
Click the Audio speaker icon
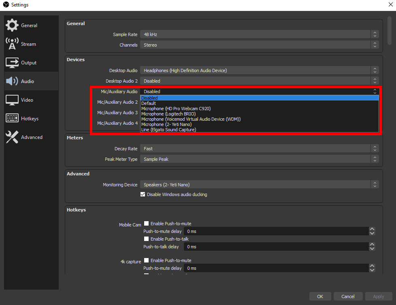(12, 81)
